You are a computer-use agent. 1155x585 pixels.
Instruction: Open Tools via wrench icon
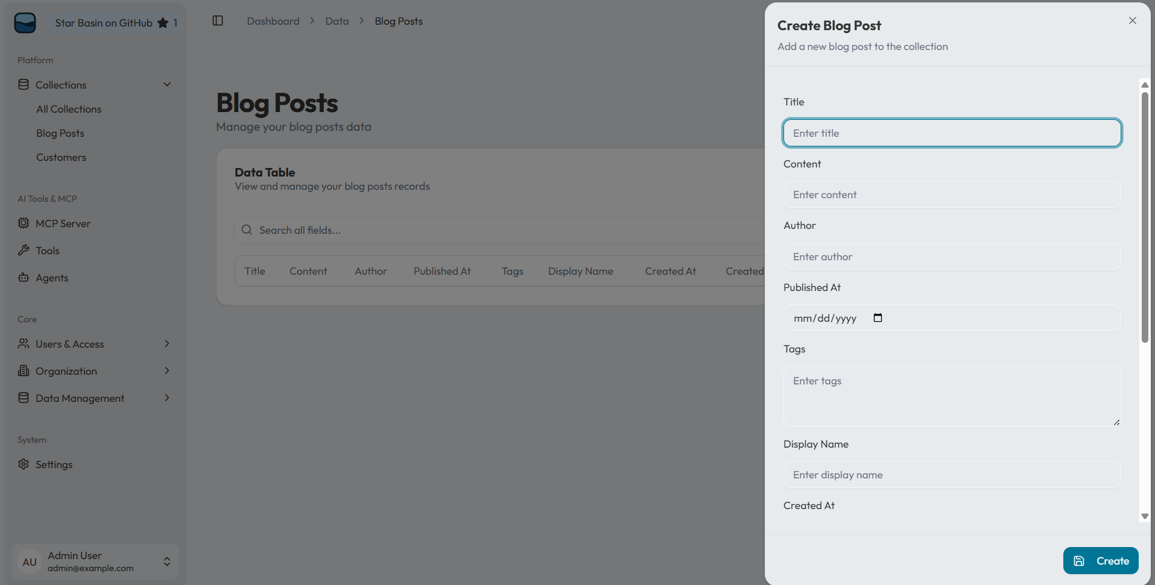24,250
